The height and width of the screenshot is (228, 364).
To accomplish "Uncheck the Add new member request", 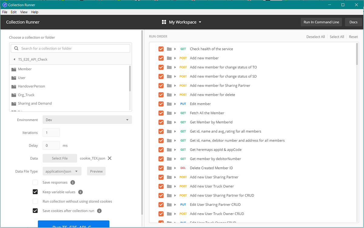I will click(161, 58).
